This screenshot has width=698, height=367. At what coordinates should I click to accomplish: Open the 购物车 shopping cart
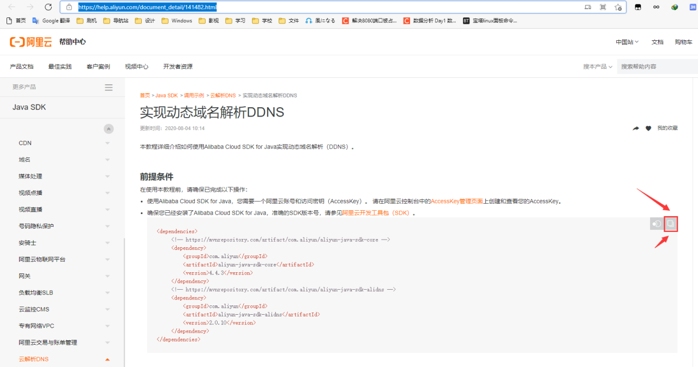tap(683, 42)
